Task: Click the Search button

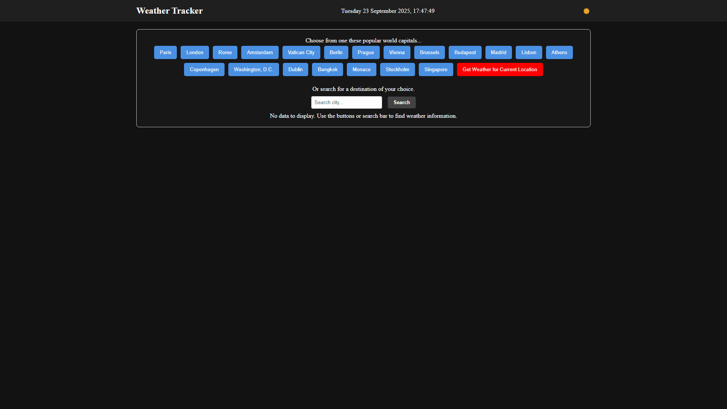Action: 401,102
